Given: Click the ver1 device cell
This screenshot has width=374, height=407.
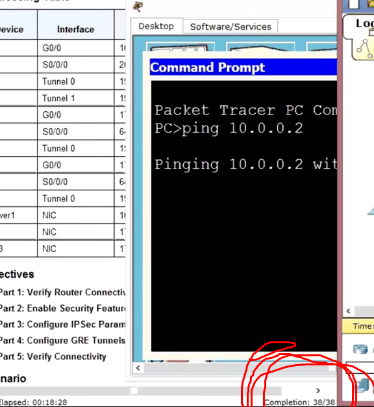Looking at the screenshot, I should 18,215.
